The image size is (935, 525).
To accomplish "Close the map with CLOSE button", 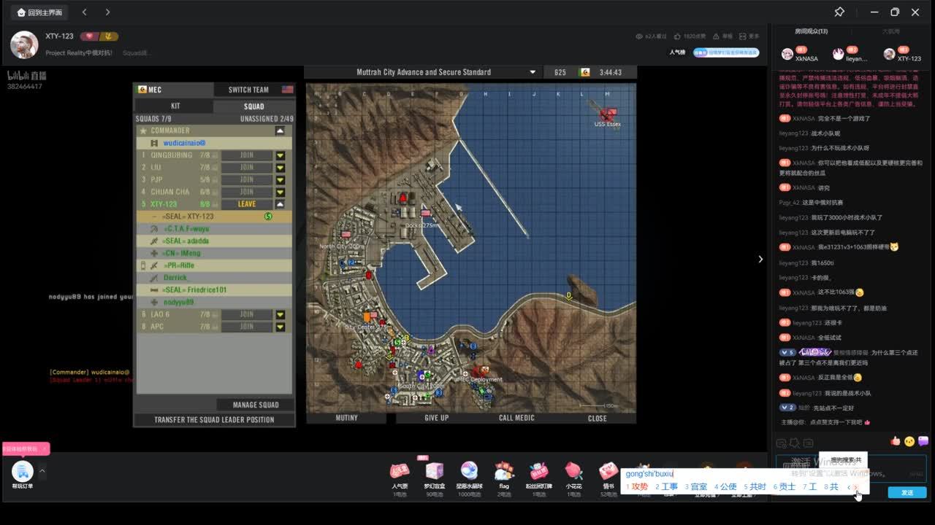I will click(597, 418).
